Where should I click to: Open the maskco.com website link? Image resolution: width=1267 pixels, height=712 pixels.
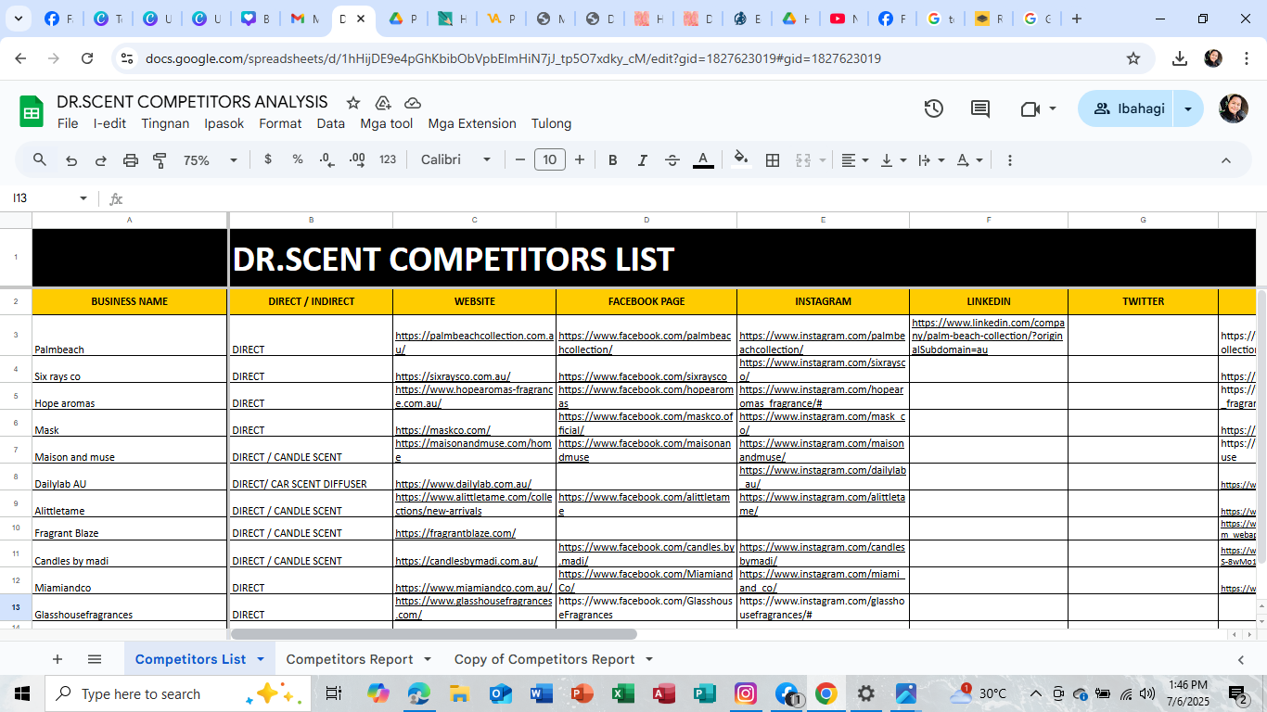[442, 430]
